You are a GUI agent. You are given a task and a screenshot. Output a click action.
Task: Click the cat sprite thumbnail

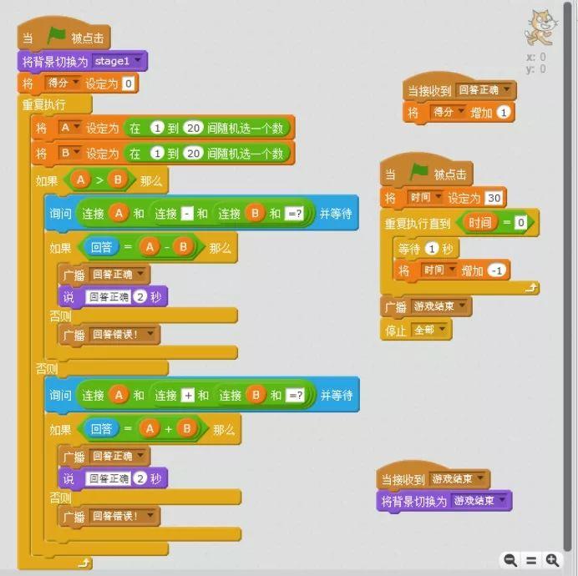pos(540,28)
